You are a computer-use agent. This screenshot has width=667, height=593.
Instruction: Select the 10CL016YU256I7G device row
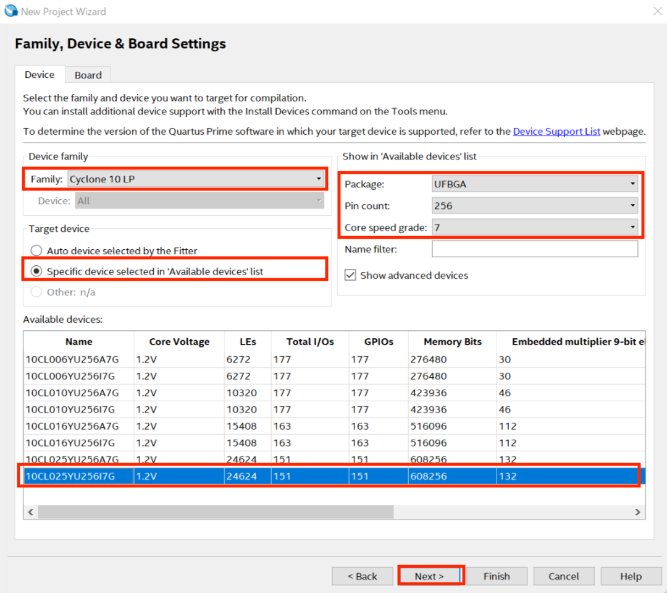point(72,443)
